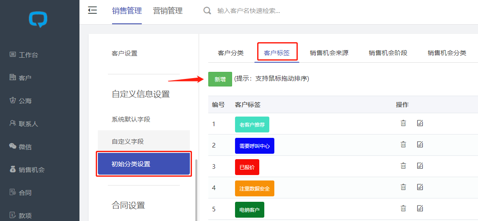Click the red 已报价 tag
The width and height of the screenshot is (478, 221).
coord(247,167)
